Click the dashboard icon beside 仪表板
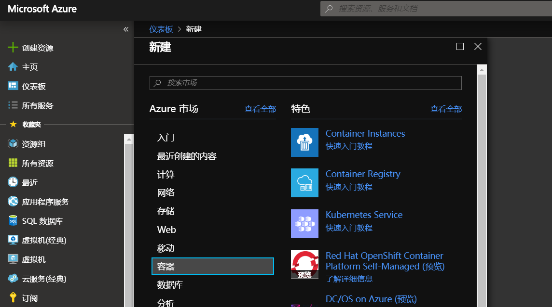Viewport: 552px width, 307px height. [13, 86]
